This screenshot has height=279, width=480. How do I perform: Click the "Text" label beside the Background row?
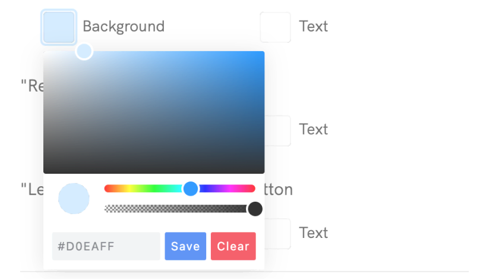[313, 27]
